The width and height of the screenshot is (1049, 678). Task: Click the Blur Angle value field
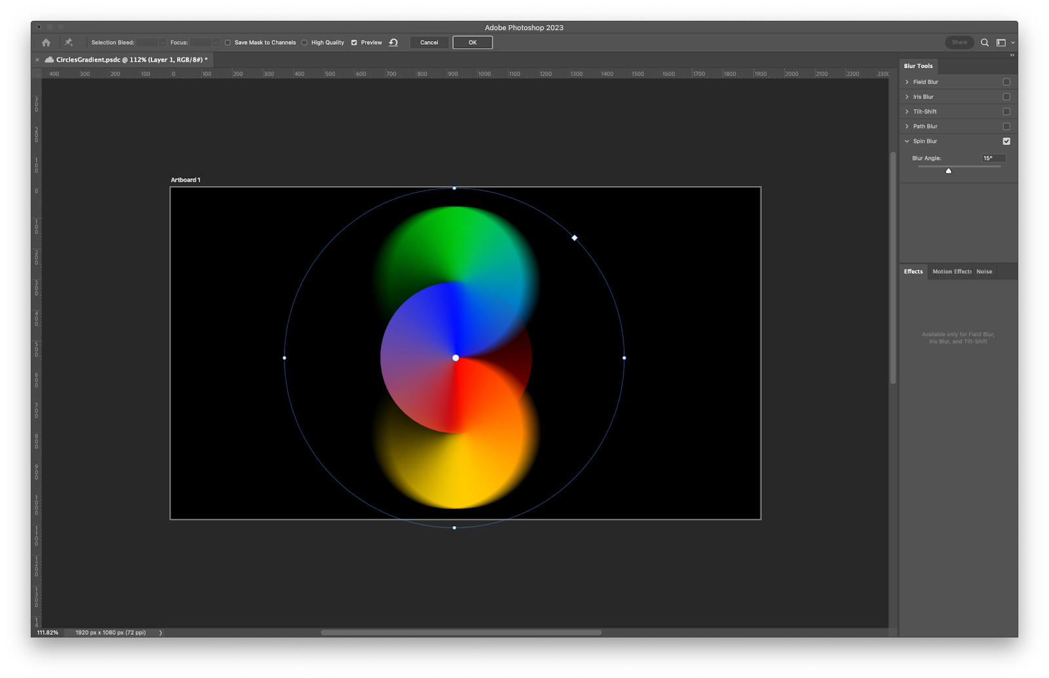pos(993,159)
